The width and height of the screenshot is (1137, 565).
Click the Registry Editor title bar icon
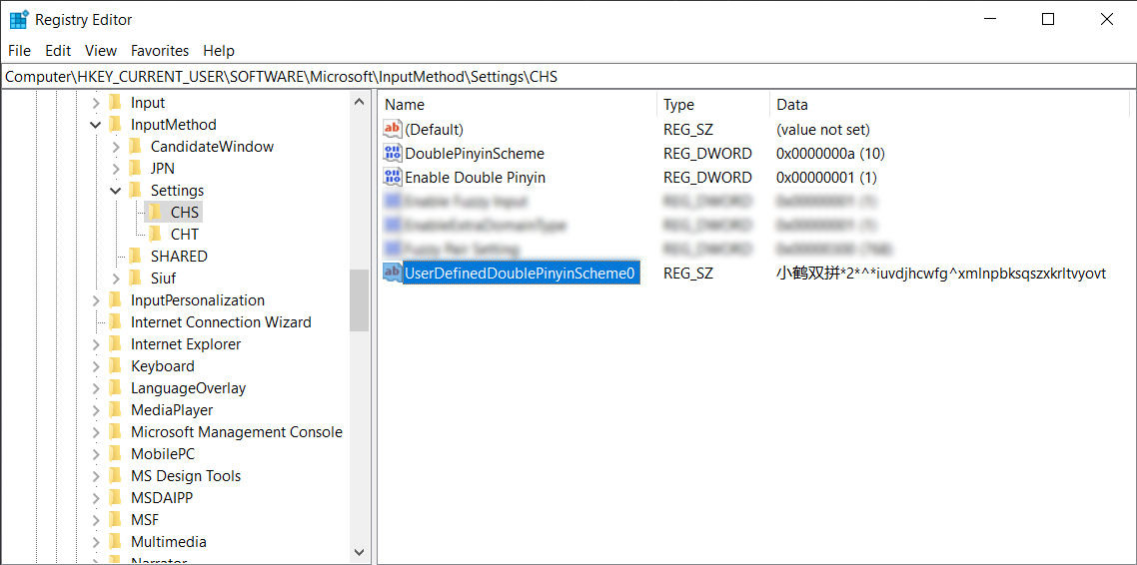point(19,20)
